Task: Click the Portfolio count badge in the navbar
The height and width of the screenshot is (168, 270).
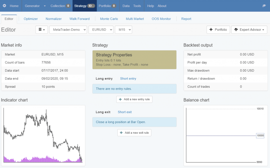Action: click(x=114, y=6)
